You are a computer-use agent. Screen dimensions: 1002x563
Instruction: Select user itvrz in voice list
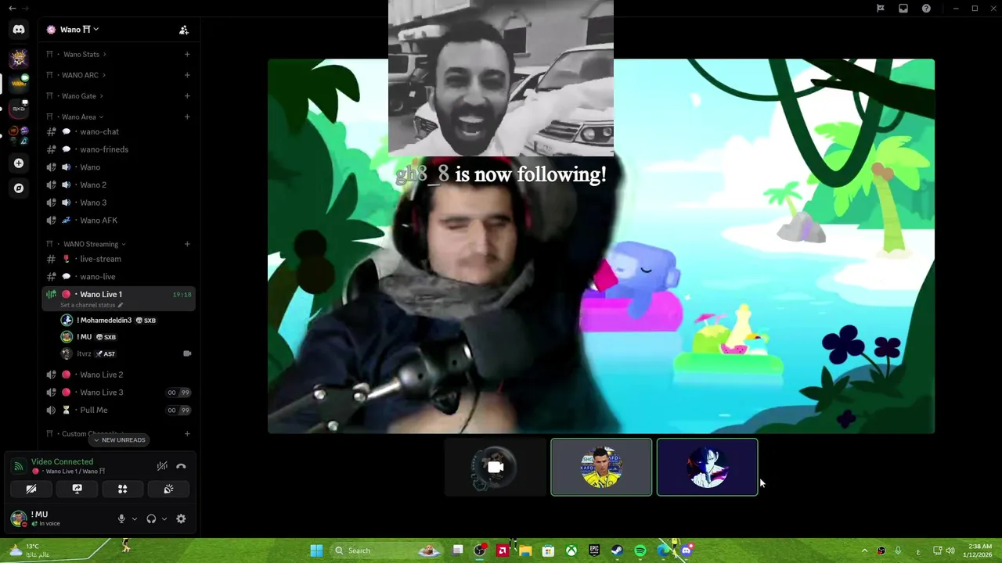point(125,353)
